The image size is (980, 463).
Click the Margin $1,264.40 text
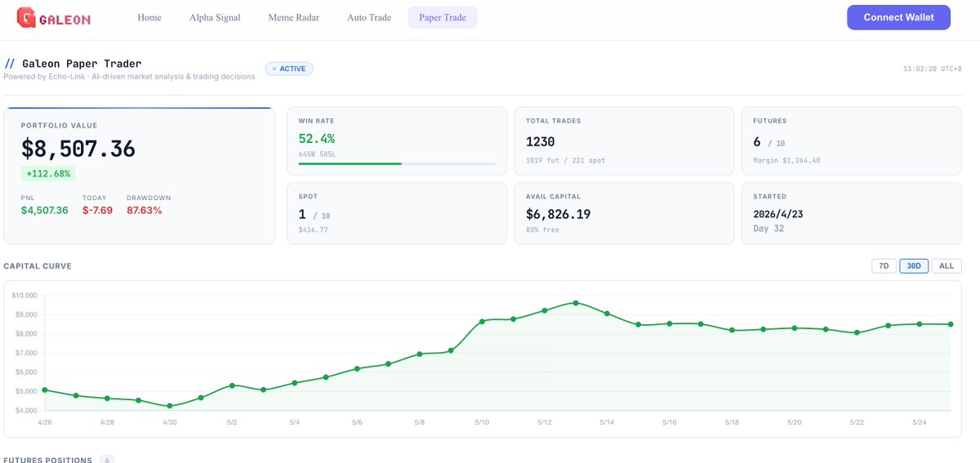tap(786, 160)
